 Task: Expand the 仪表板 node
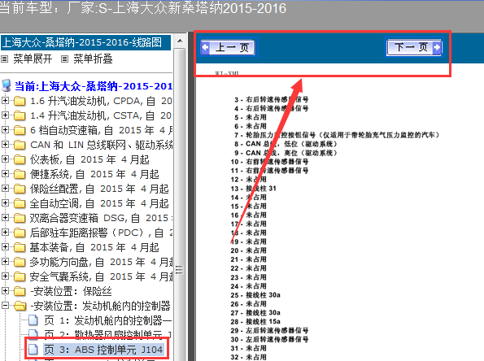[5, 159]
